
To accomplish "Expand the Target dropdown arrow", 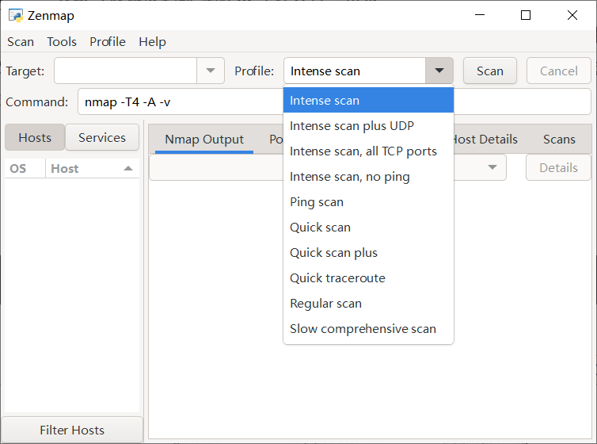I will (x=210, y=71).
